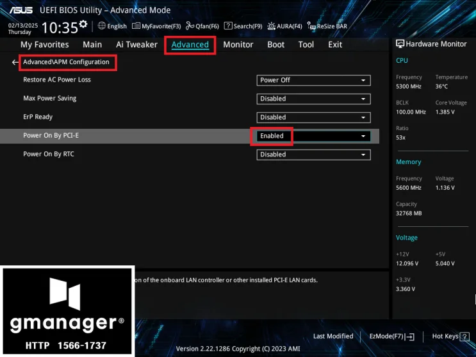Click the 100.00 MHz BCLK value
This screenshot has height=357, width=476.
click(x=411, y=112)
